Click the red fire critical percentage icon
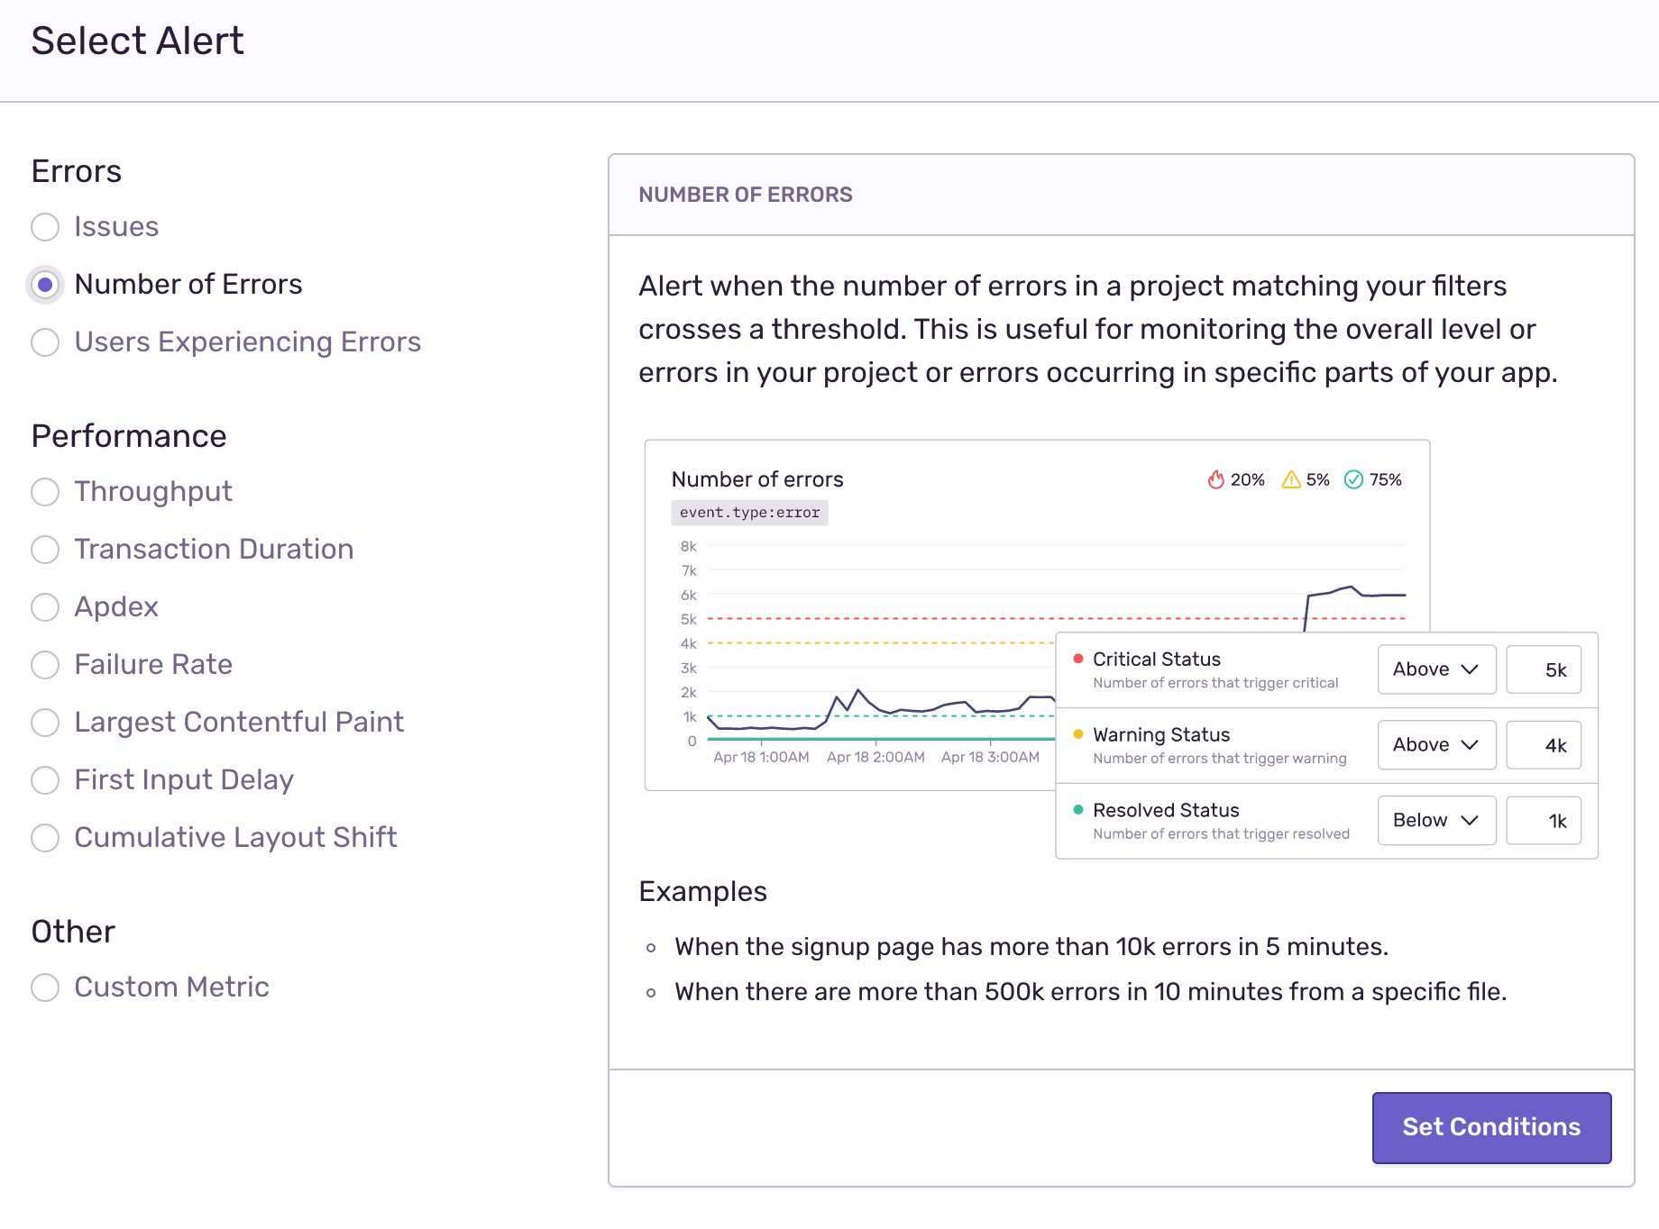The image size is (1659, 1229). click(1216, 479)
